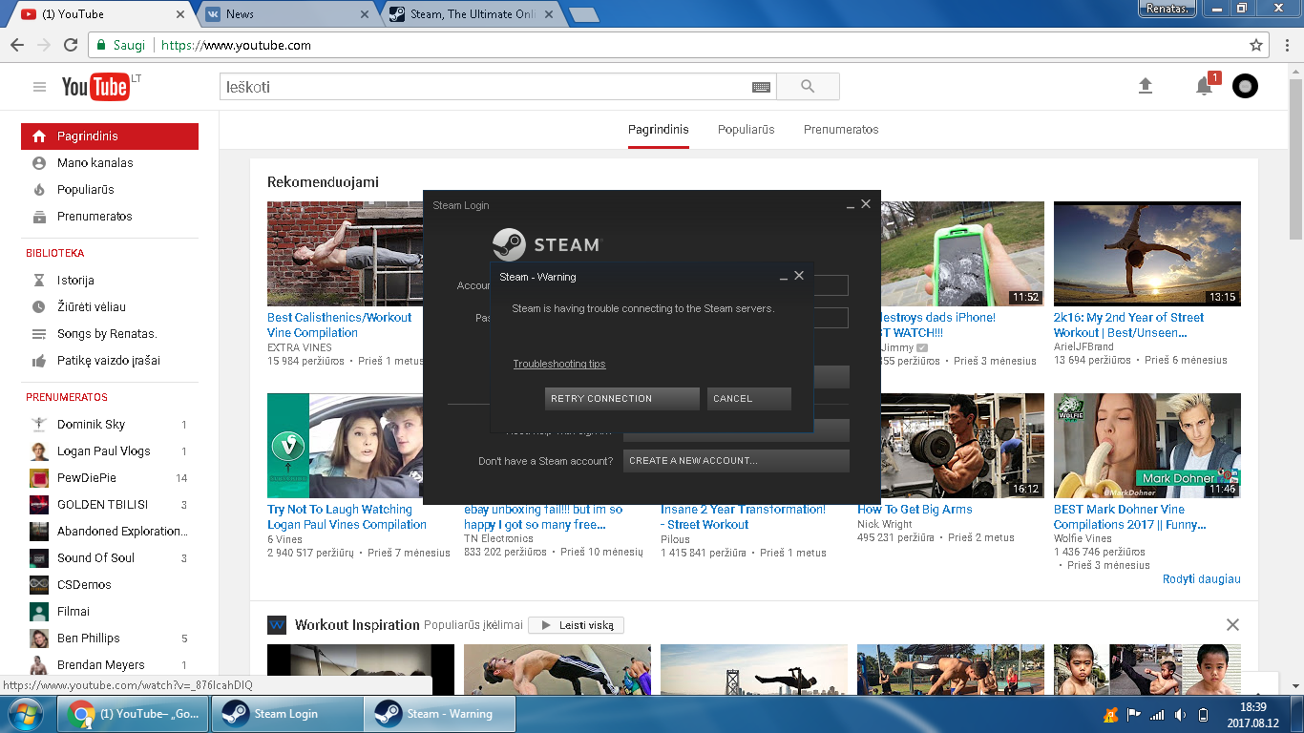Screen dimensions: 1304x733
Task: Open the account avatar menu
Action: click(1245, 87)
